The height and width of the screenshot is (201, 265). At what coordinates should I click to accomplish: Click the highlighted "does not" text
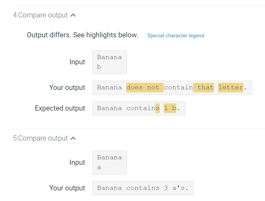point(144,88)
